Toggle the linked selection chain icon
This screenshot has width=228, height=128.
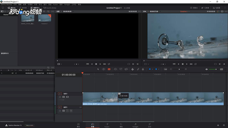138,69
